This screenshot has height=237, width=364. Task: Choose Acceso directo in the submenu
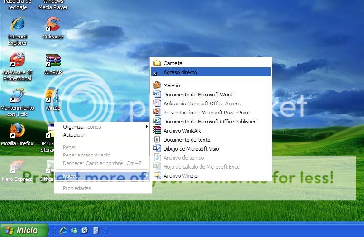[211, 72]
